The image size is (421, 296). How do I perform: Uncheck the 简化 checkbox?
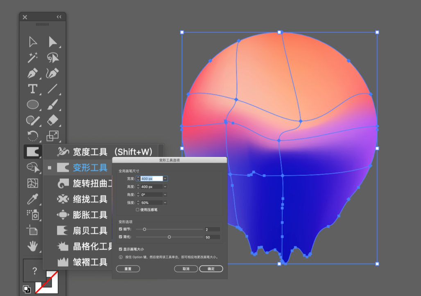point(120,237)
